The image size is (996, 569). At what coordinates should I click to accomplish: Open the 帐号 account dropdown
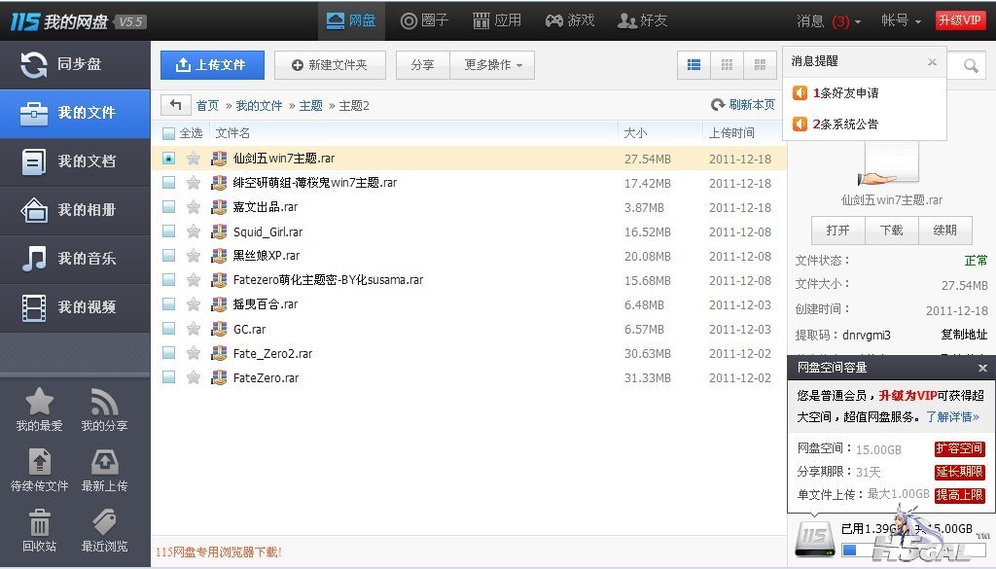(x=901, y=21)
